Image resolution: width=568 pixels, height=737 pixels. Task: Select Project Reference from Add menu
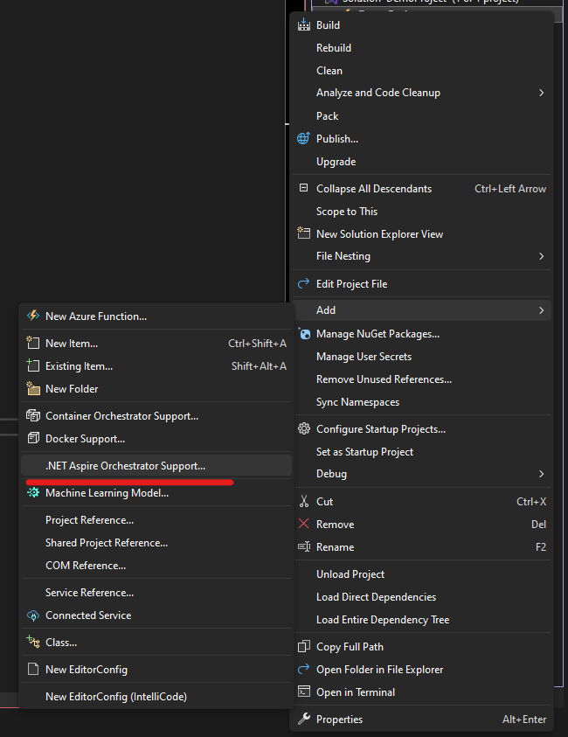coord(89,520)
